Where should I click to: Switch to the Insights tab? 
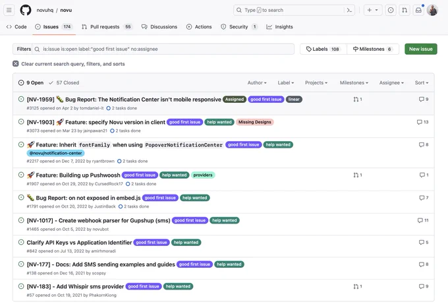tap(280, 26)
